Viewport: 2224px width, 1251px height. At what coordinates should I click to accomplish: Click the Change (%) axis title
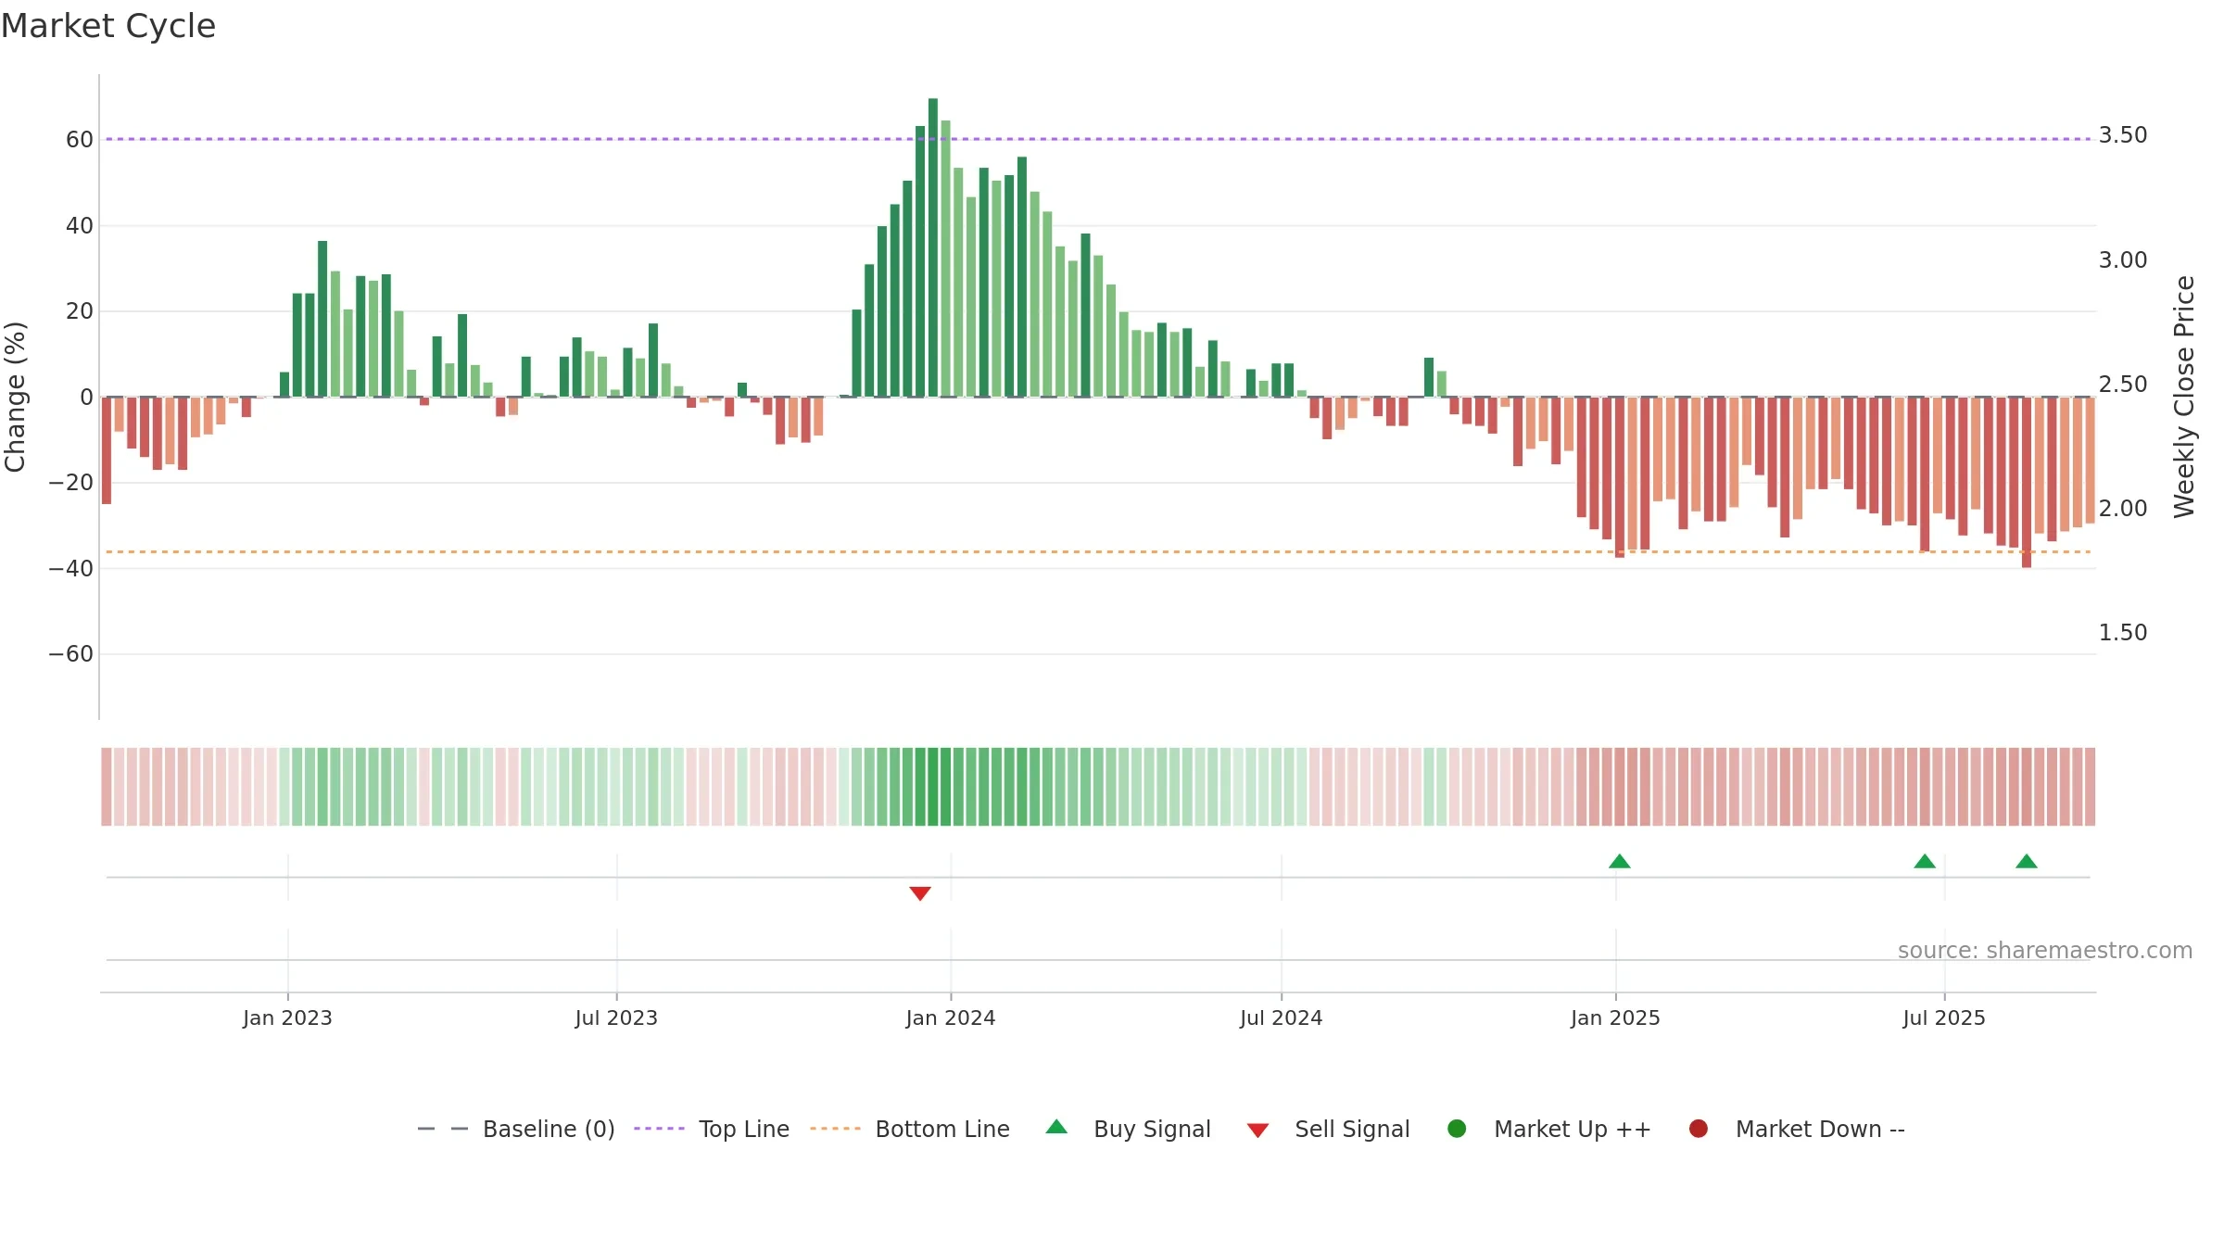15,397
